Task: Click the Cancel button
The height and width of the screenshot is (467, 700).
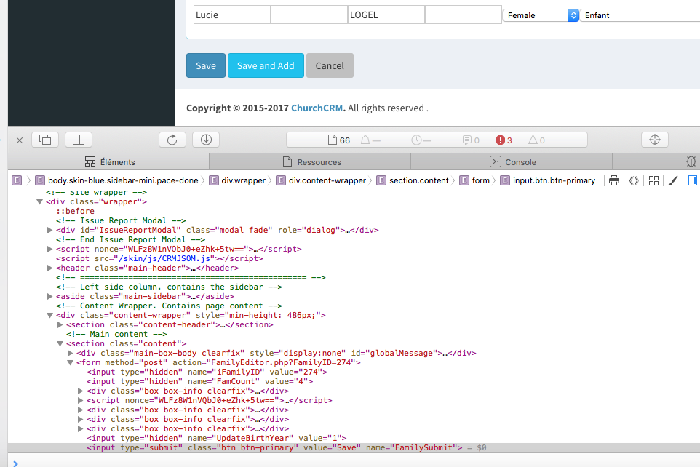Action: point(330,65)
